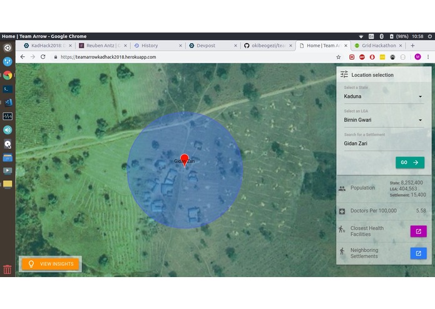
Task: Click the Neighboring Settlements label
Action: pos(364,253)
